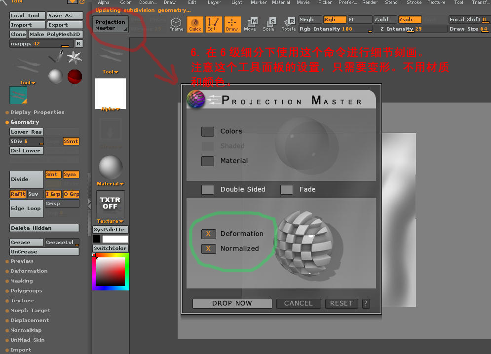The width and height of the screenshot is (491, 354).
Task: Pick the red sphere tool thumbnail
Action: click(75, 76)
